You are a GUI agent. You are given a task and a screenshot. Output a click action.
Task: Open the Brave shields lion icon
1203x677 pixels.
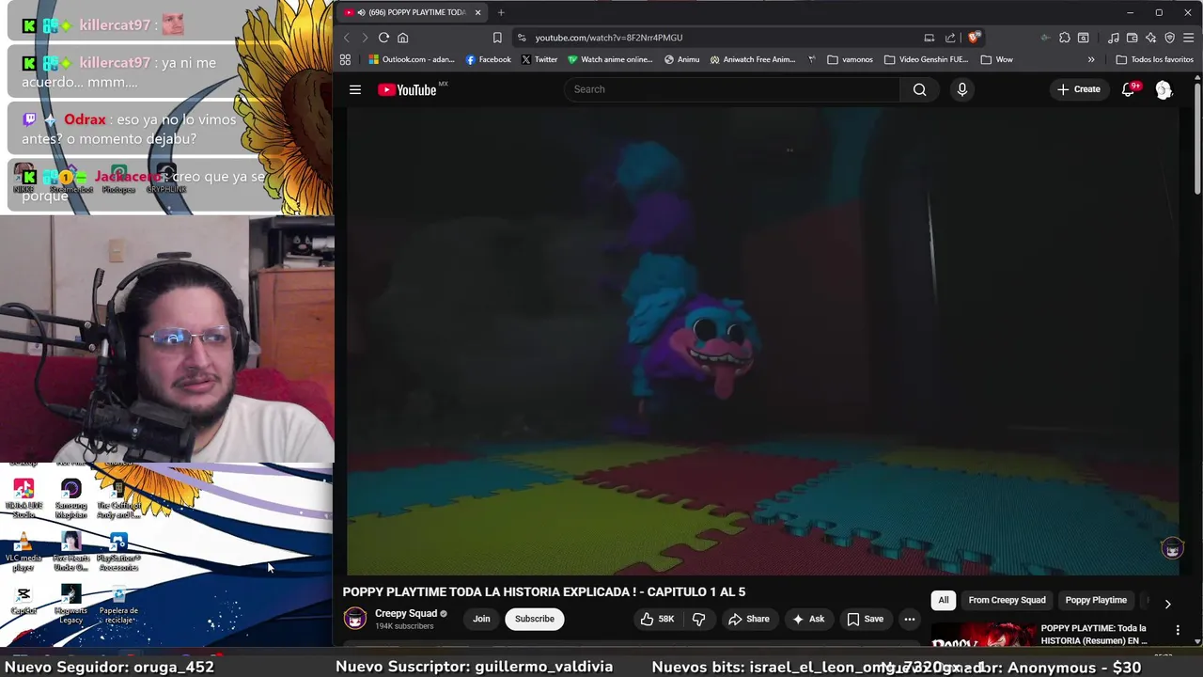coord(974,38)
